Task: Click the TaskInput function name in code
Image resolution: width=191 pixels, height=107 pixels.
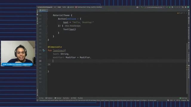Action: [58, 50]
